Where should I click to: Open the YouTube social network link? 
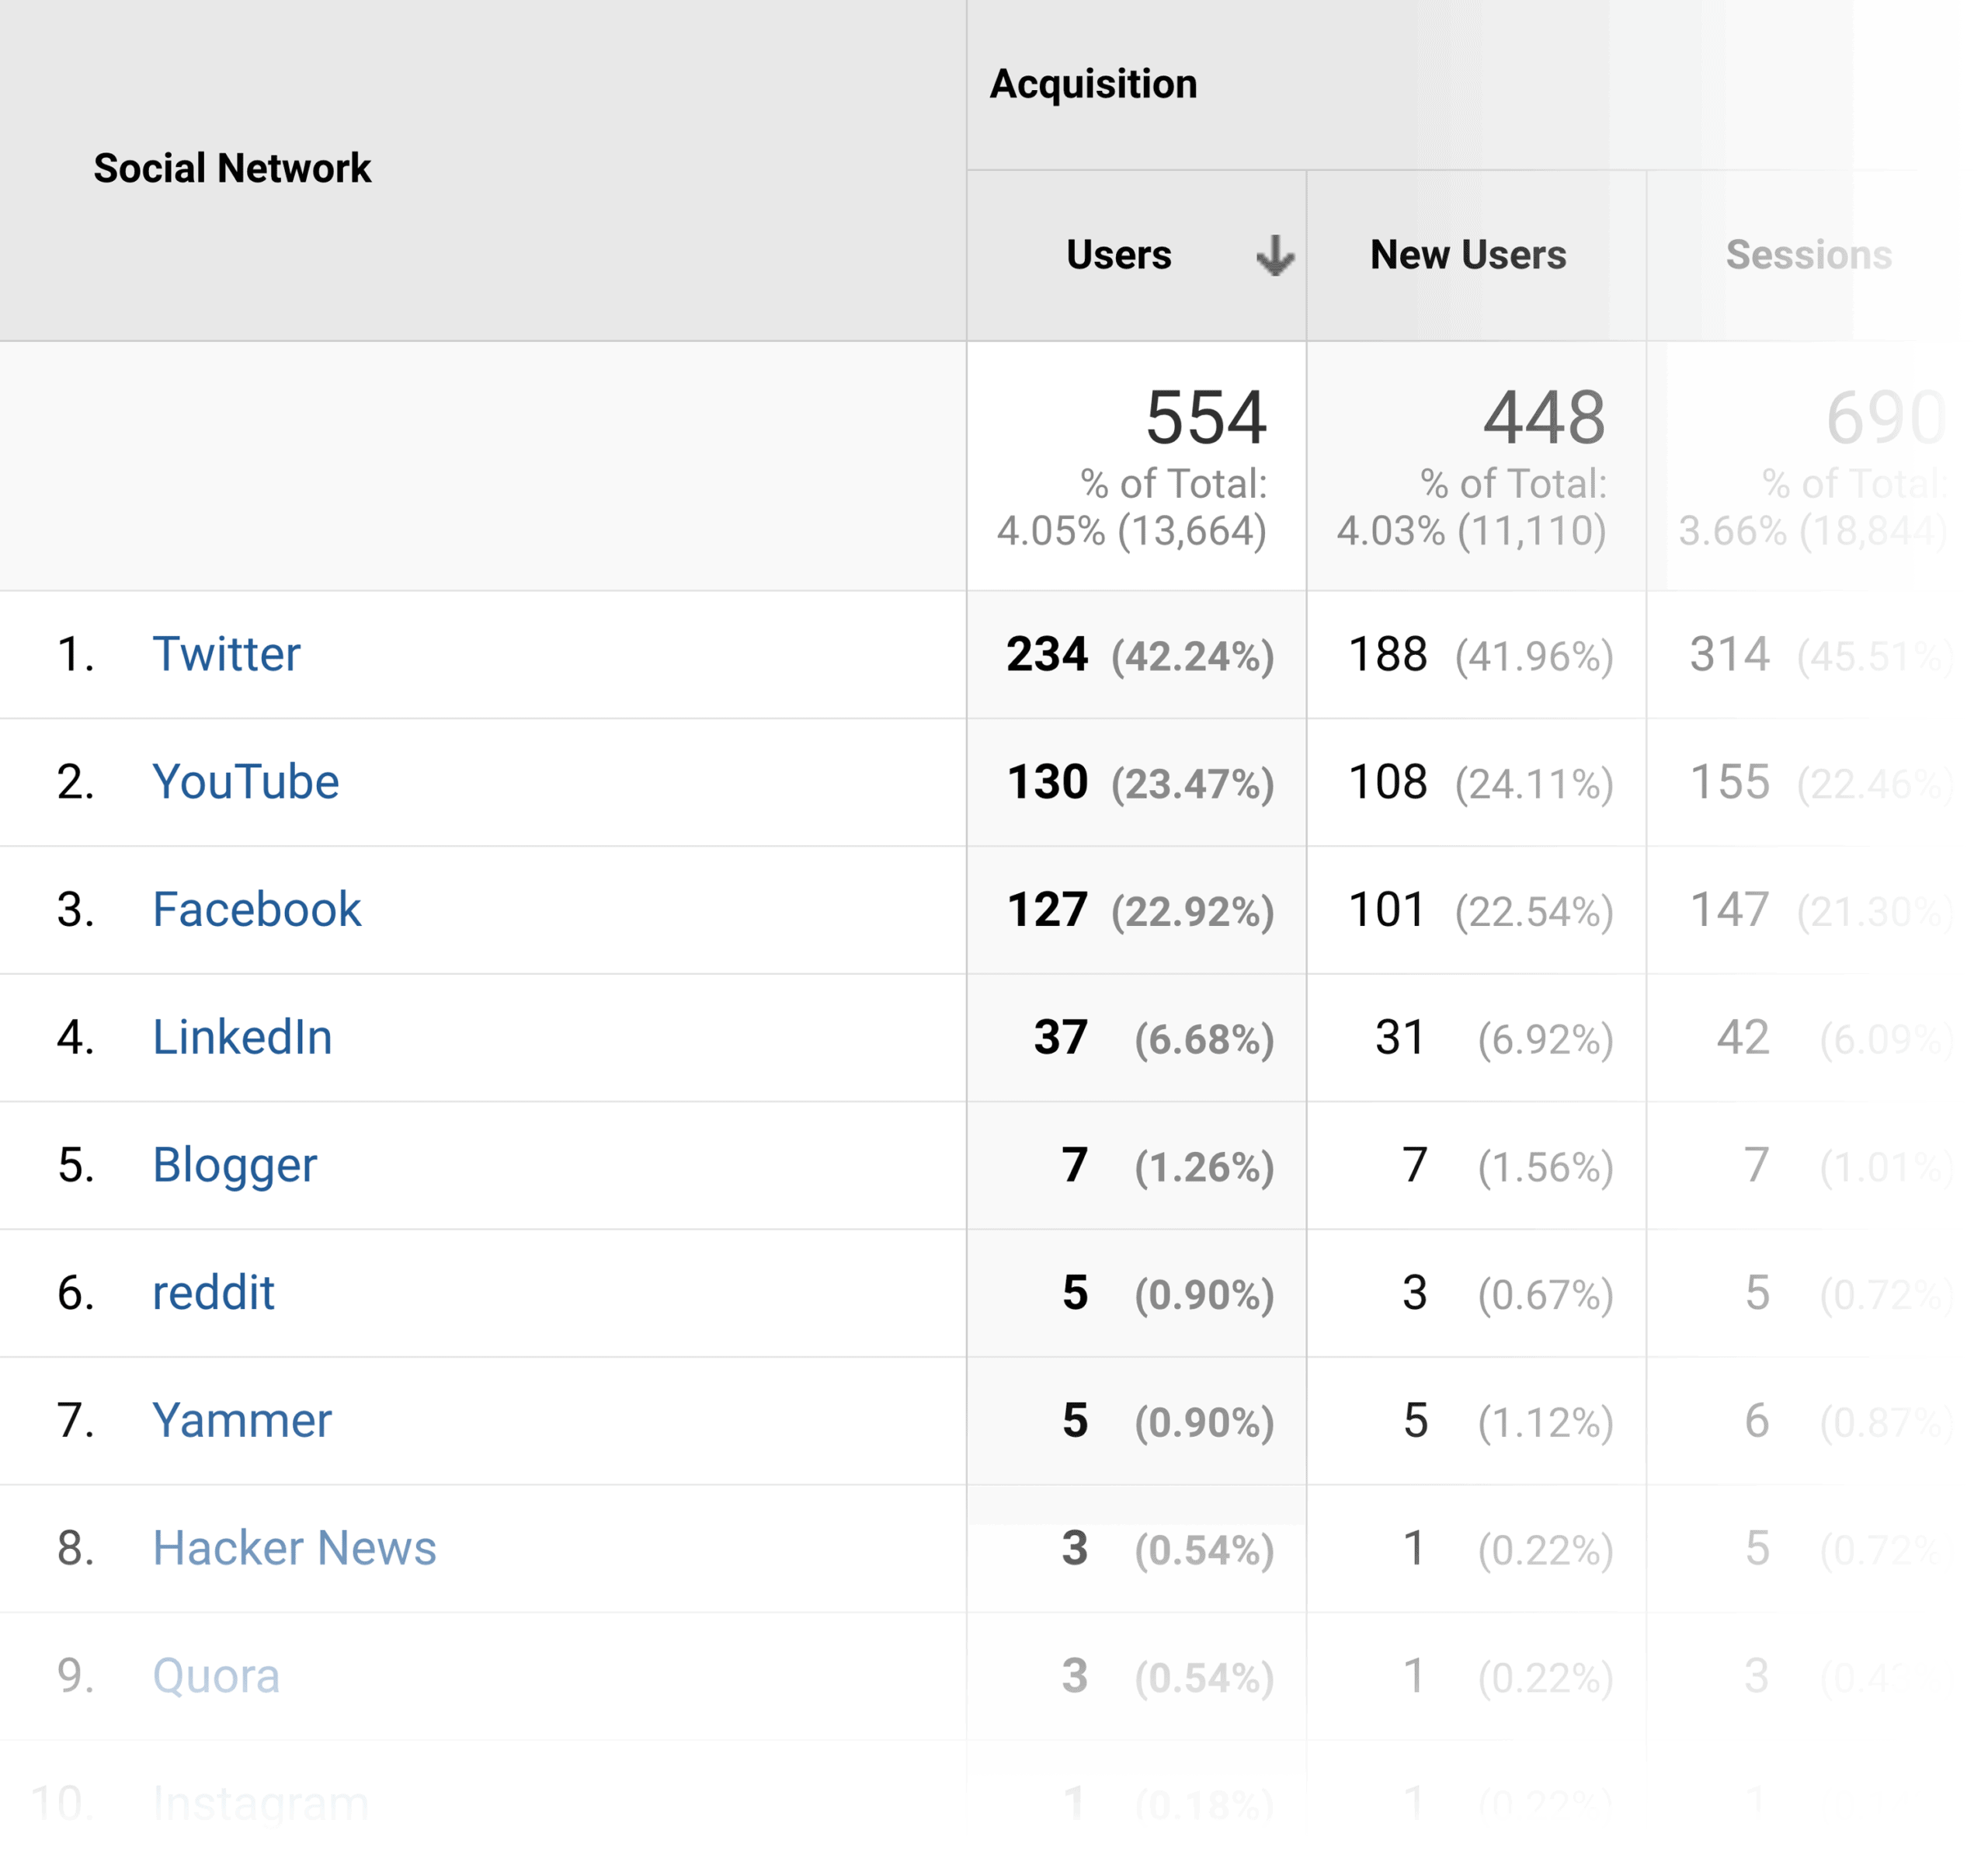pos(245,782)
